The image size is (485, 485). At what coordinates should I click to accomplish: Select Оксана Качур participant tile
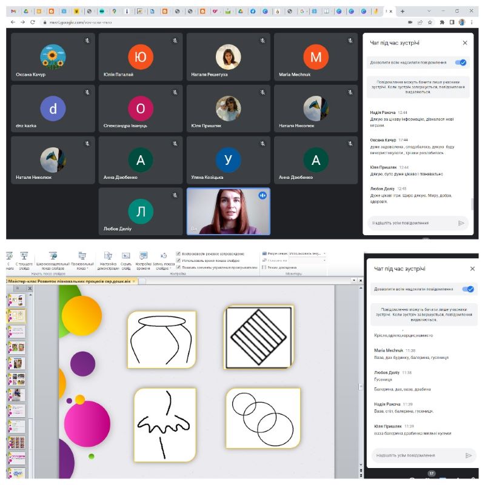(53, 57)
